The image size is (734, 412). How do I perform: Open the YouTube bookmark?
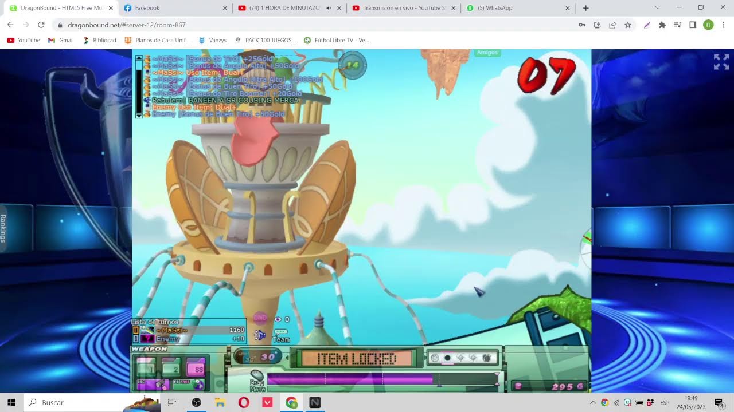click(x=23, y=41)
